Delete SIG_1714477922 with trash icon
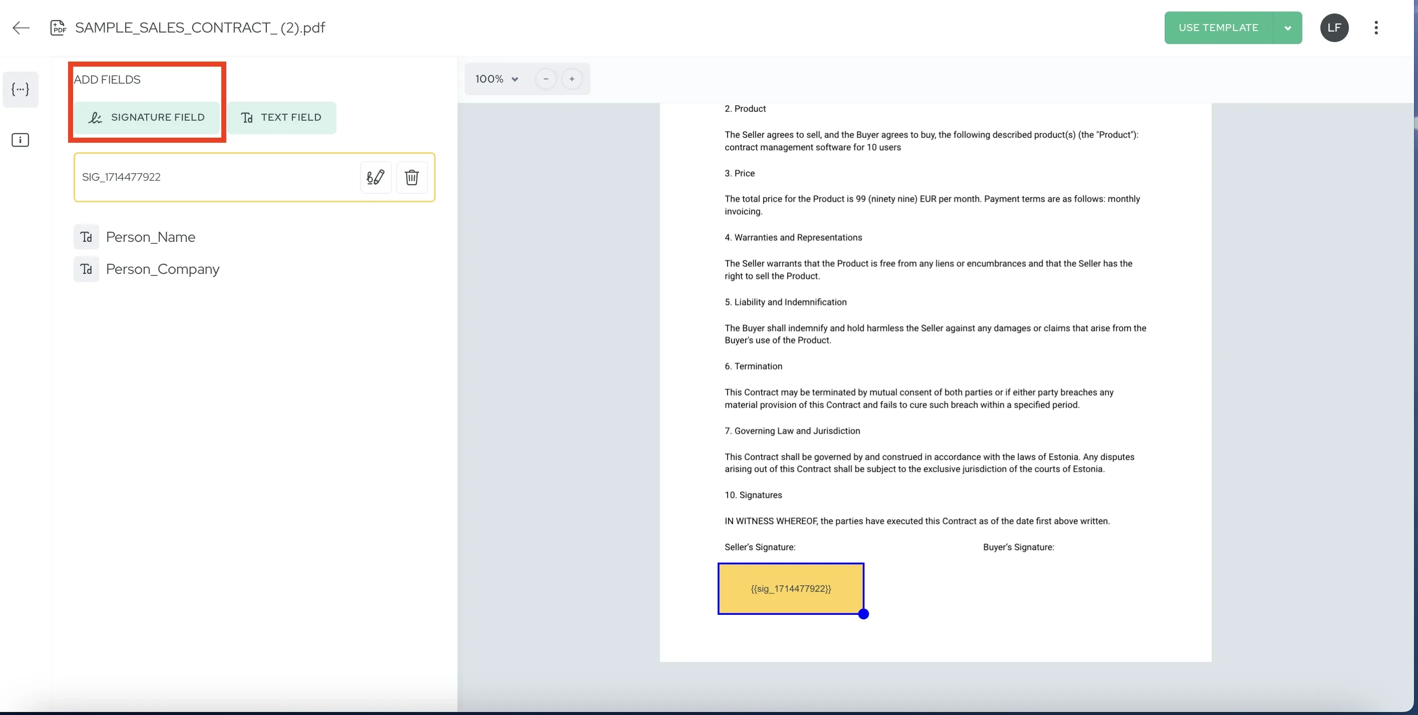Image resolution: width=1418 pixels, height=715 pixels. pos(412,177)
